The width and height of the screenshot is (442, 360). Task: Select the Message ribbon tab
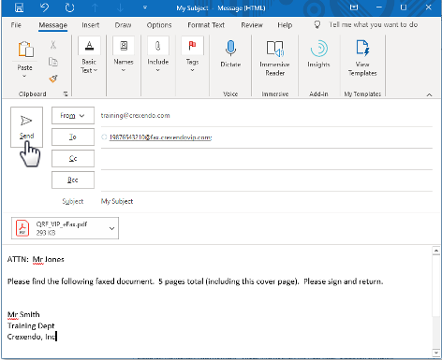point(52,25)
